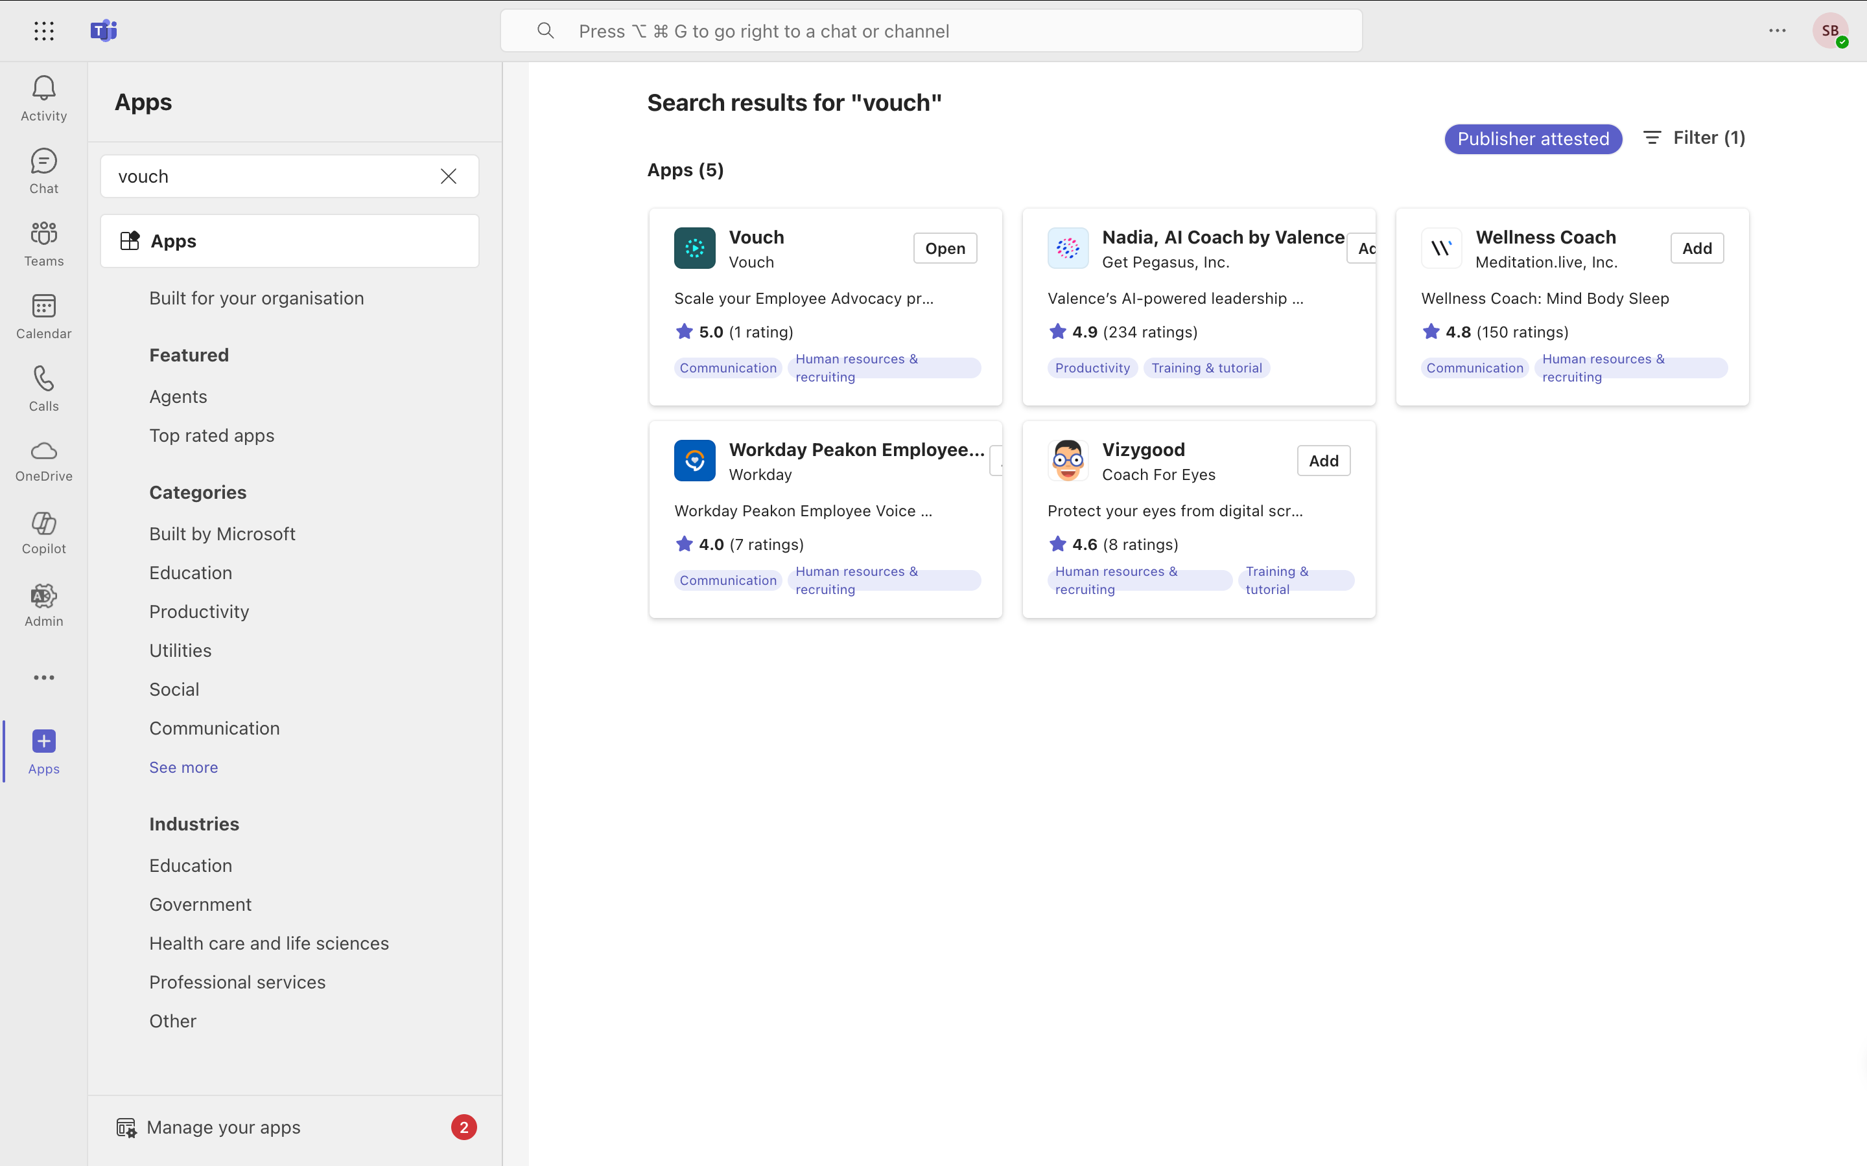This screenshot has width=1867, height=1166.
Task: Open the Calls phone icon
Action: point(44,379)
